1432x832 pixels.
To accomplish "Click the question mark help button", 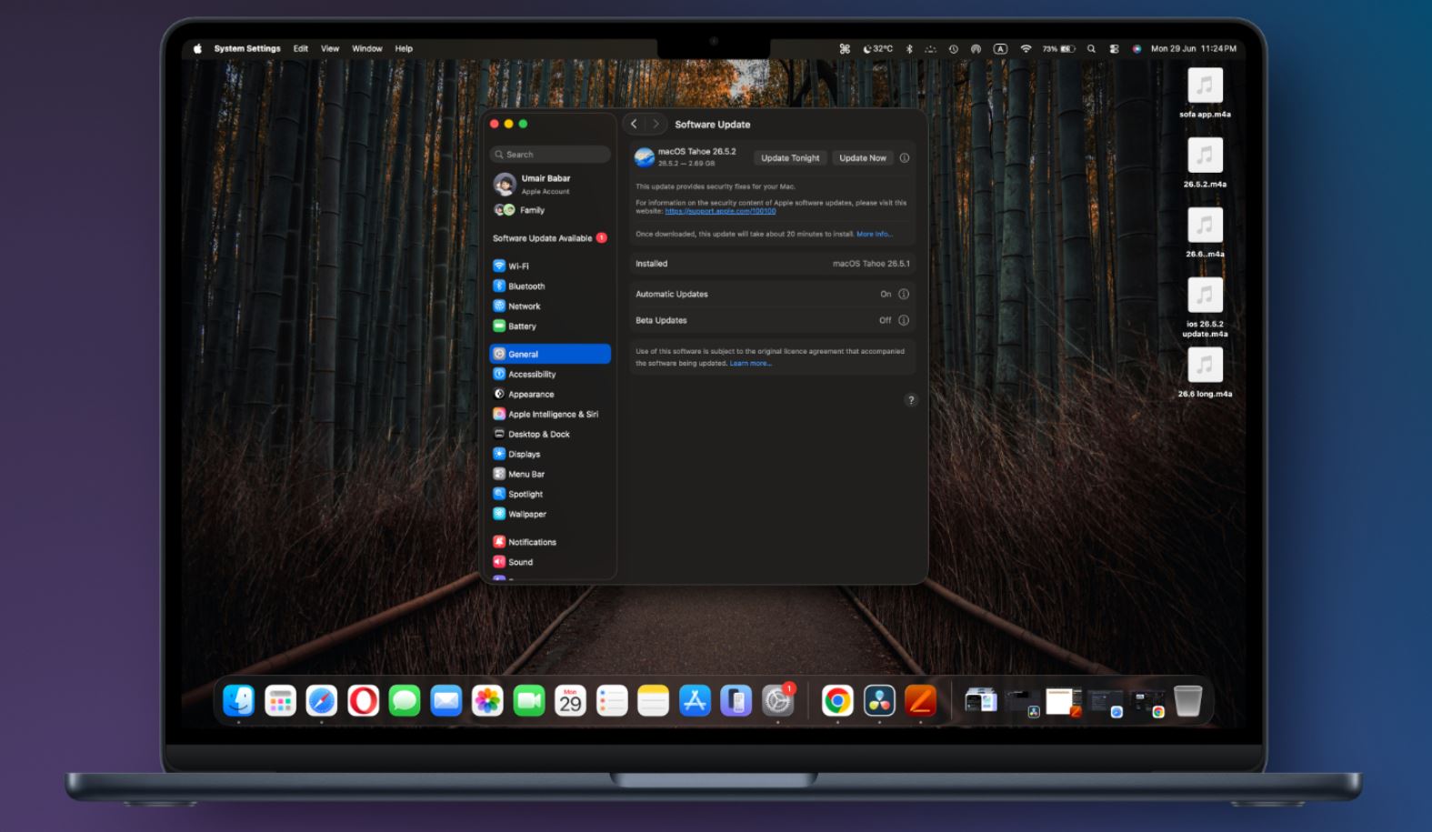I will tap(911, 400).
